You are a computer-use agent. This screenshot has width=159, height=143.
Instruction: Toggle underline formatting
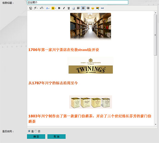[69, 8]
